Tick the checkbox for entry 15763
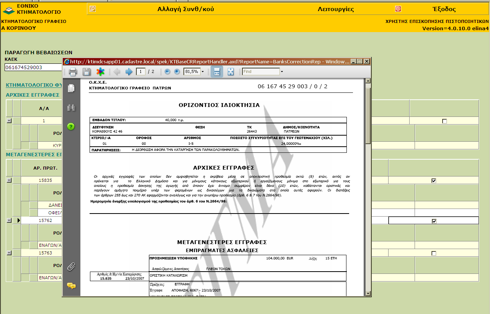The height and width of the screenshot is (314, 490). point(434,253)
